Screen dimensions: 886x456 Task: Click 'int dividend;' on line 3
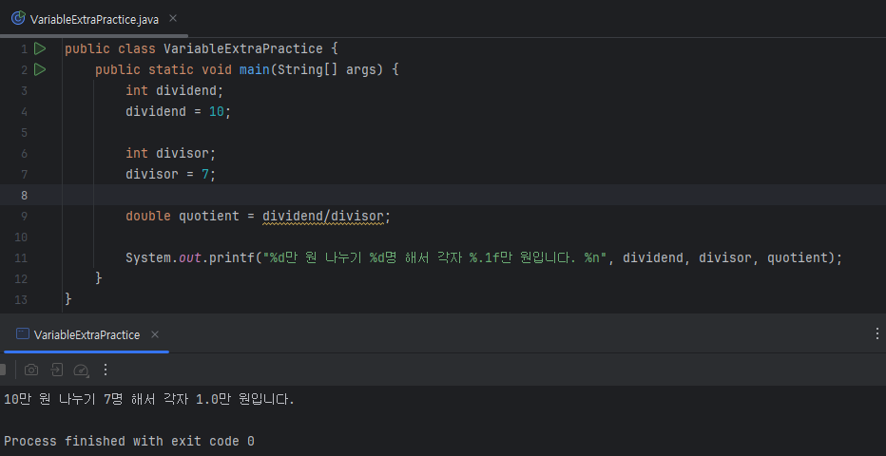tap(175, 91)
